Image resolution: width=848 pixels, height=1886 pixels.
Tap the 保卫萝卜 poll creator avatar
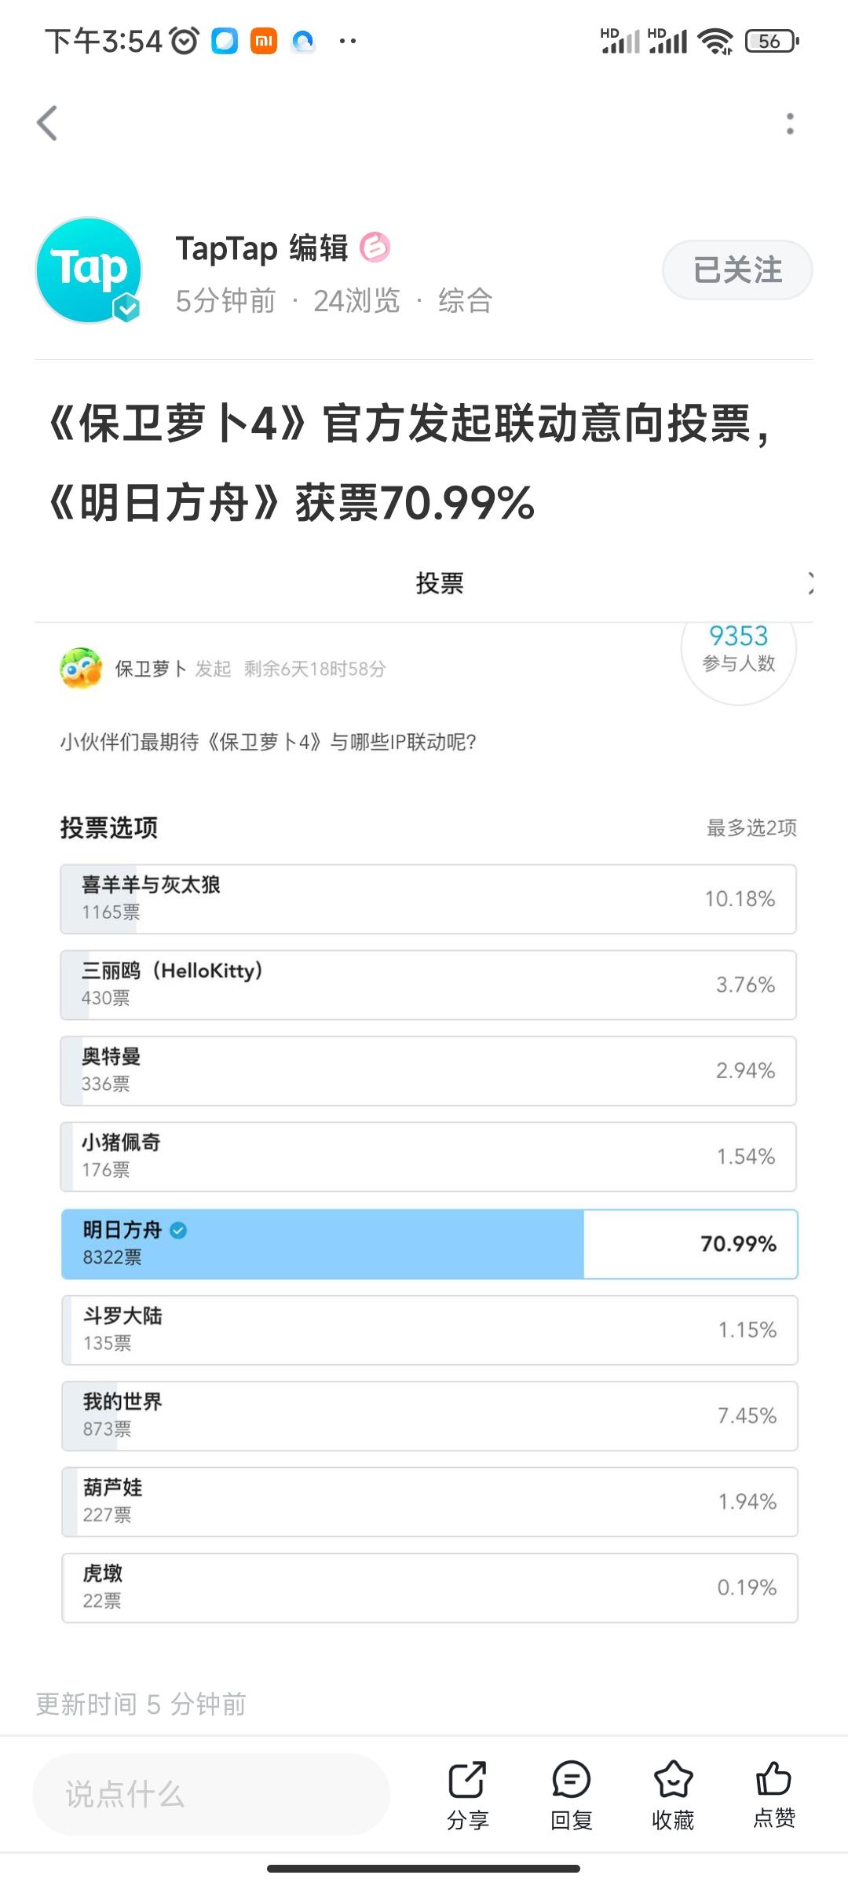(81, 668)
